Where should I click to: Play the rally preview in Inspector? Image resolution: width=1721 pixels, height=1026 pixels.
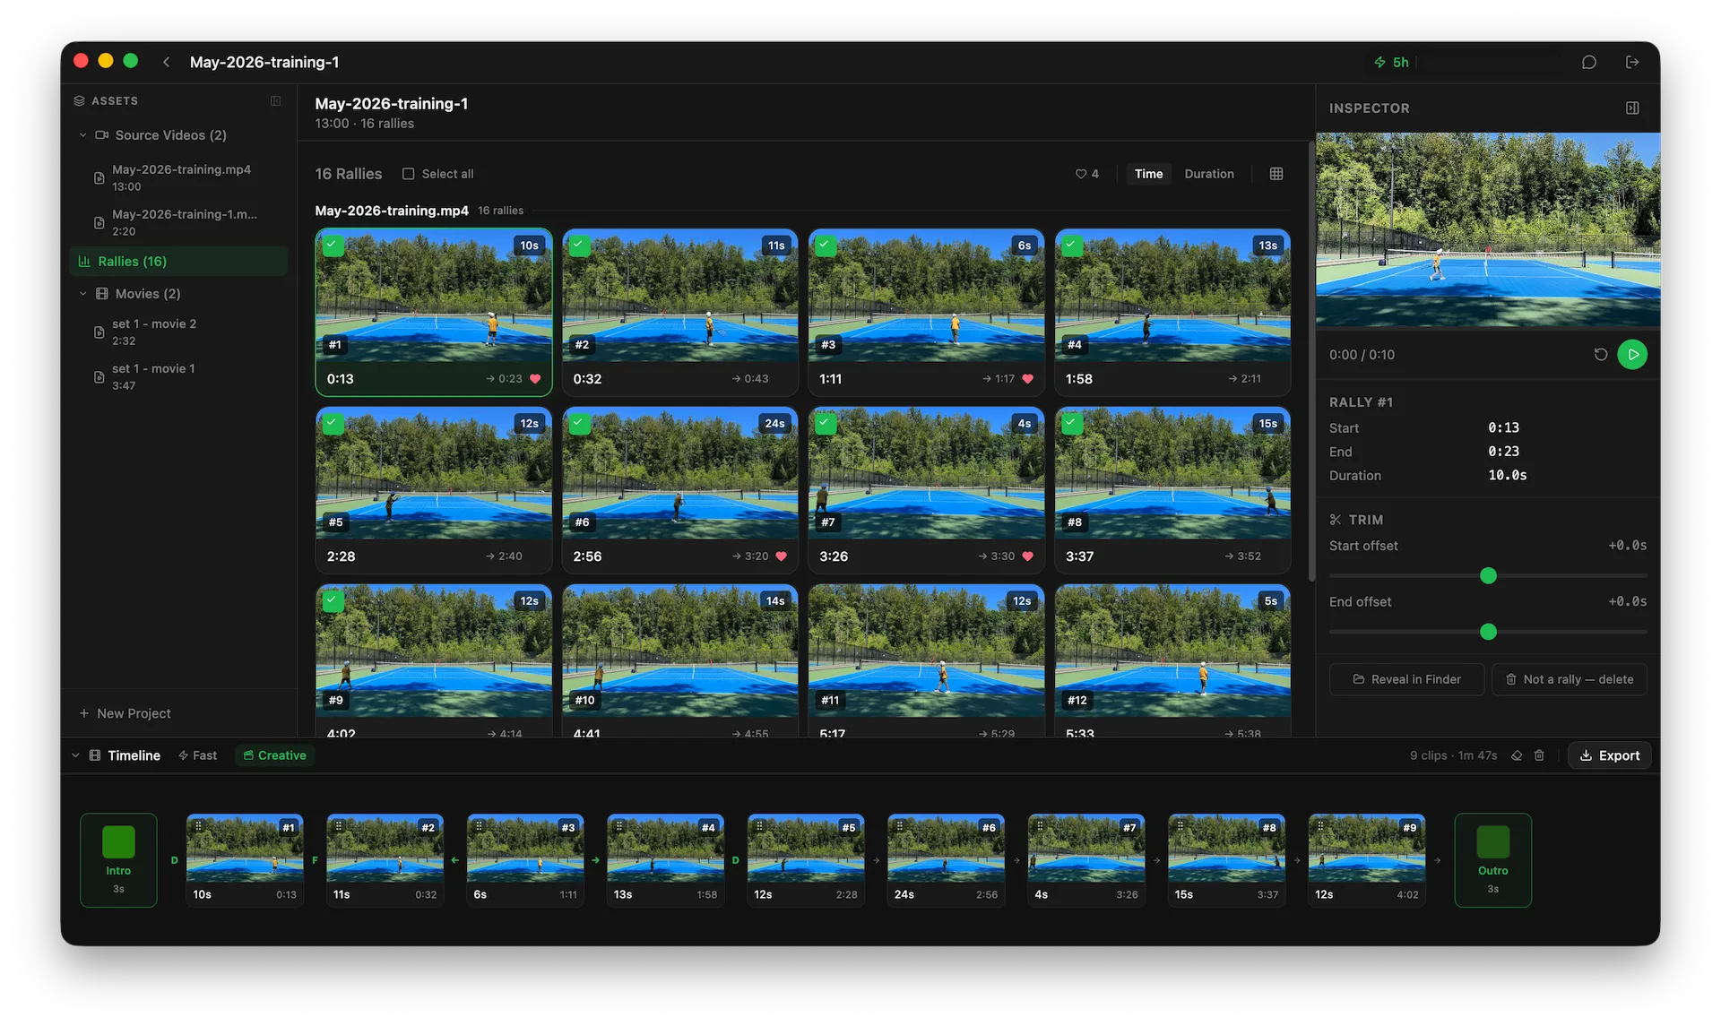coord(1632,355)
